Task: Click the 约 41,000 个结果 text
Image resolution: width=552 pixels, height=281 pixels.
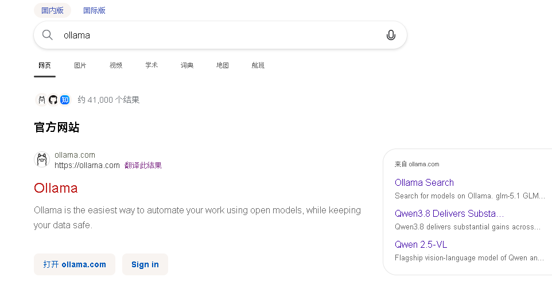Action: [x=108, y=100]
